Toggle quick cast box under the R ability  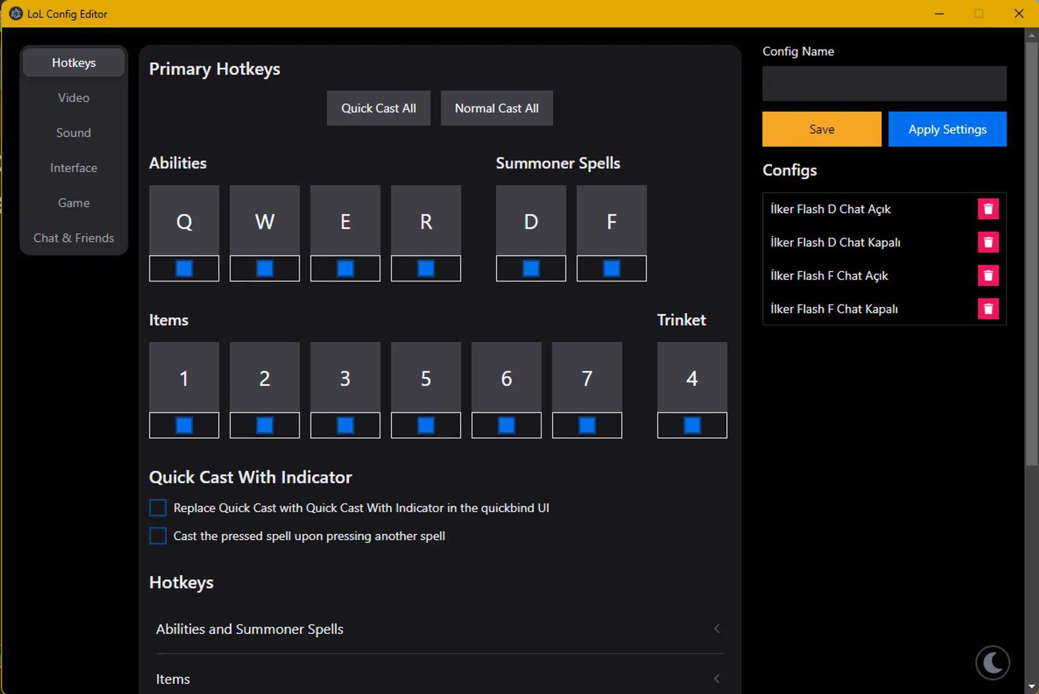426,269
